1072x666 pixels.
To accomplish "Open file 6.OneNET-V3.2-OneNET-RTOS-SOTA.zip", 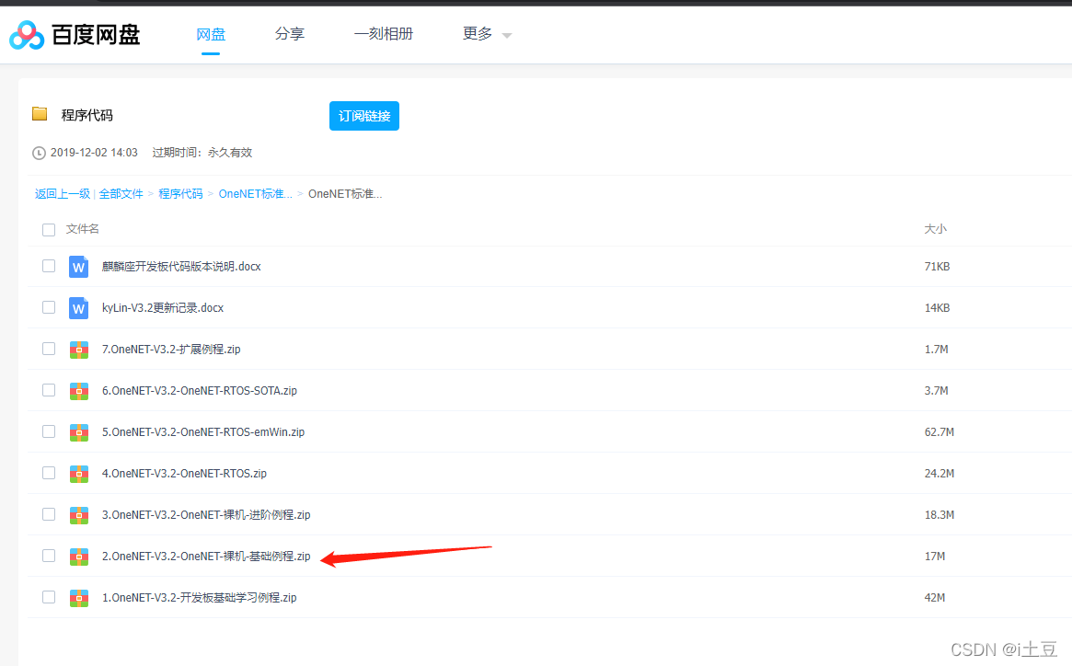I will (199, 391).
